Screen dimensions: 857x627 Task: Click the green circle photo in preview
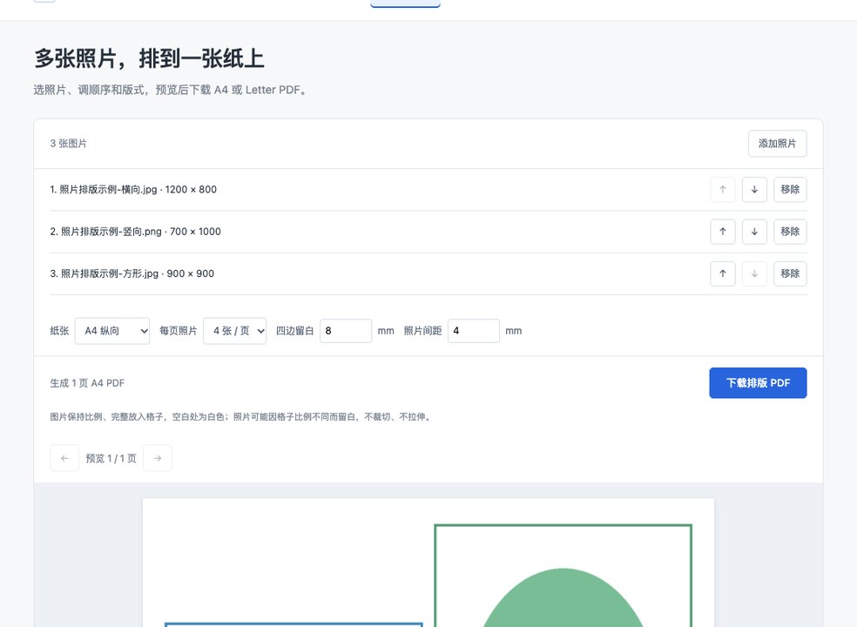click(563, 576)
